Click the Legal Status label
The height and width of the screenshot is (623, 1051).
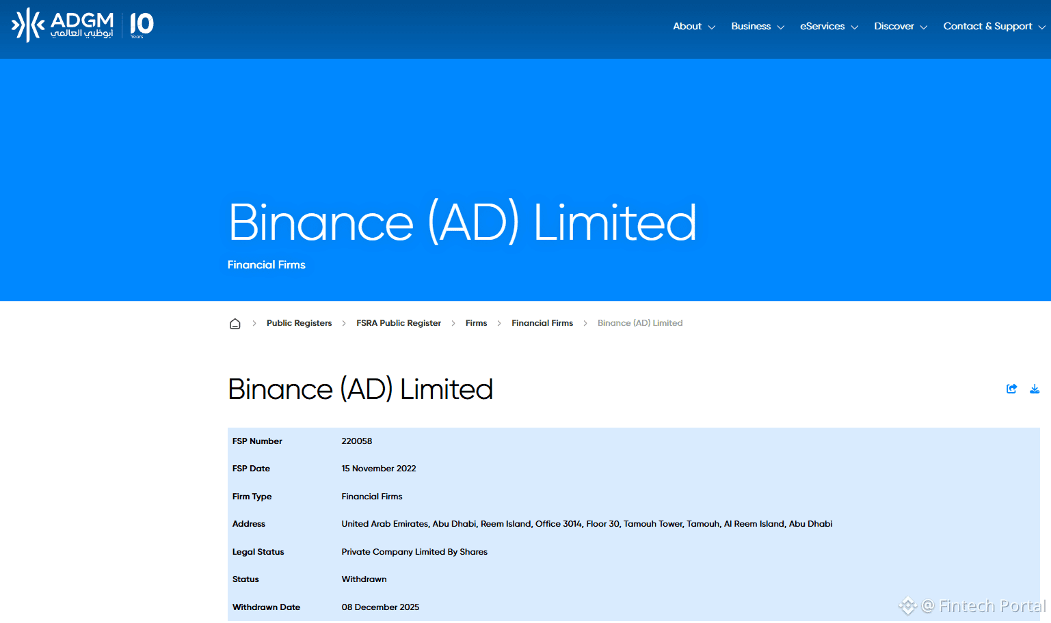pyautogui.click(x=258, y=552)
